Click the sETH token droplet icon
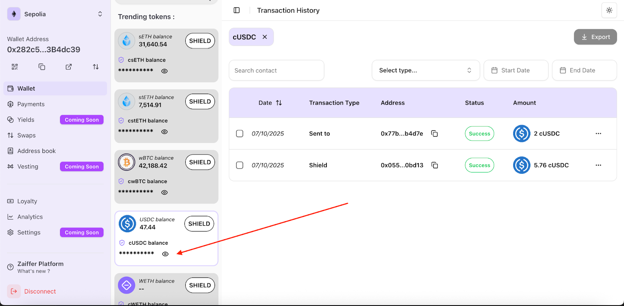Viewport: 624px width, 306px height. point(126,40)
